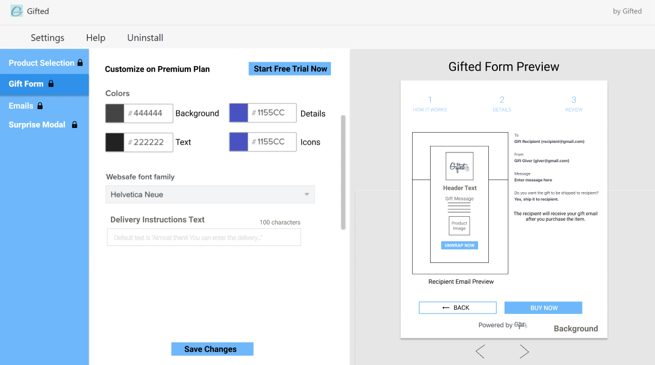Click the lock icon beside Emails
This screenshot has height=365, width=655.
point(40,106)
